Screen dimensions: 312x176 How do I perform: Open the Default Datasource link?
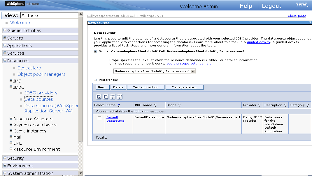[115, 119]
